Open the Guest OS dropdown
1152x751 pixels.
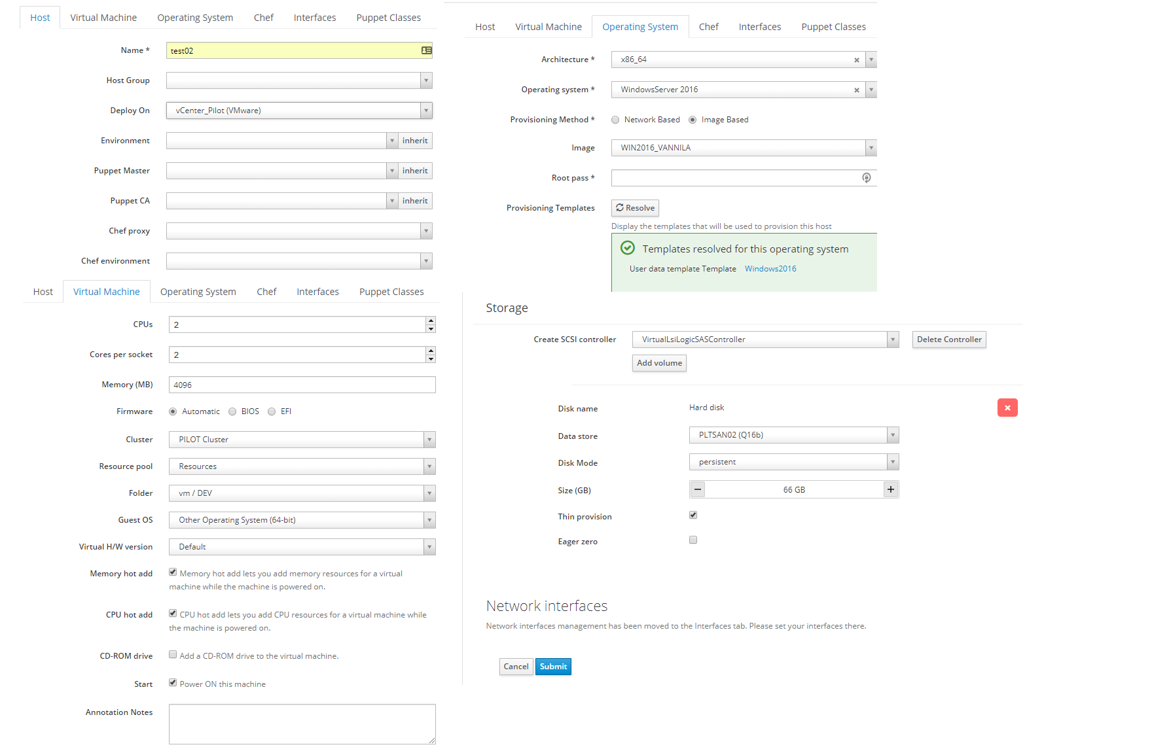(302, 520)
